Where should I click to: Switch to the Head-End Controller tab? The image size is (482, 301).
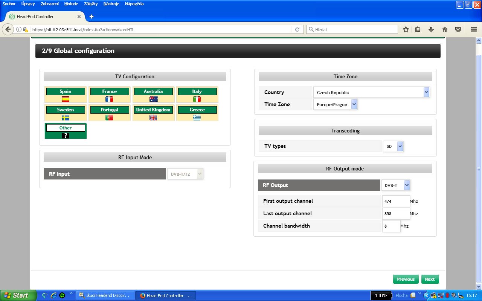click(x=44, y=17)
